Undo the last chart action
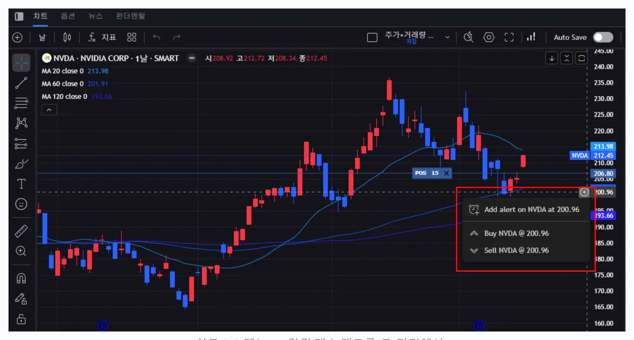The width and height of the screenshot is (634, 340). (157, 37)
